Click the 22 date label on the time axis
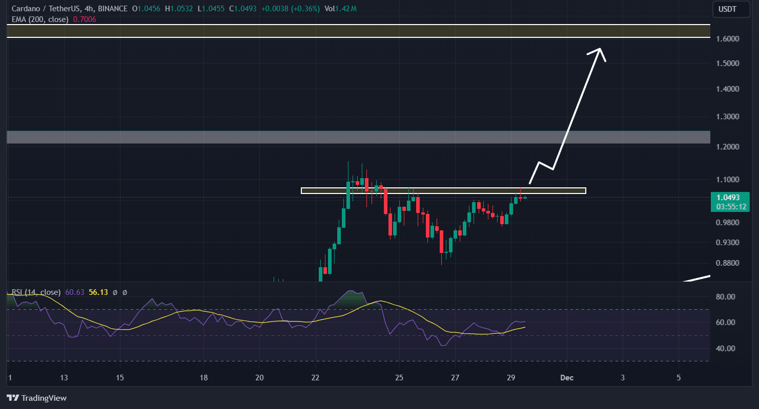 315,378
